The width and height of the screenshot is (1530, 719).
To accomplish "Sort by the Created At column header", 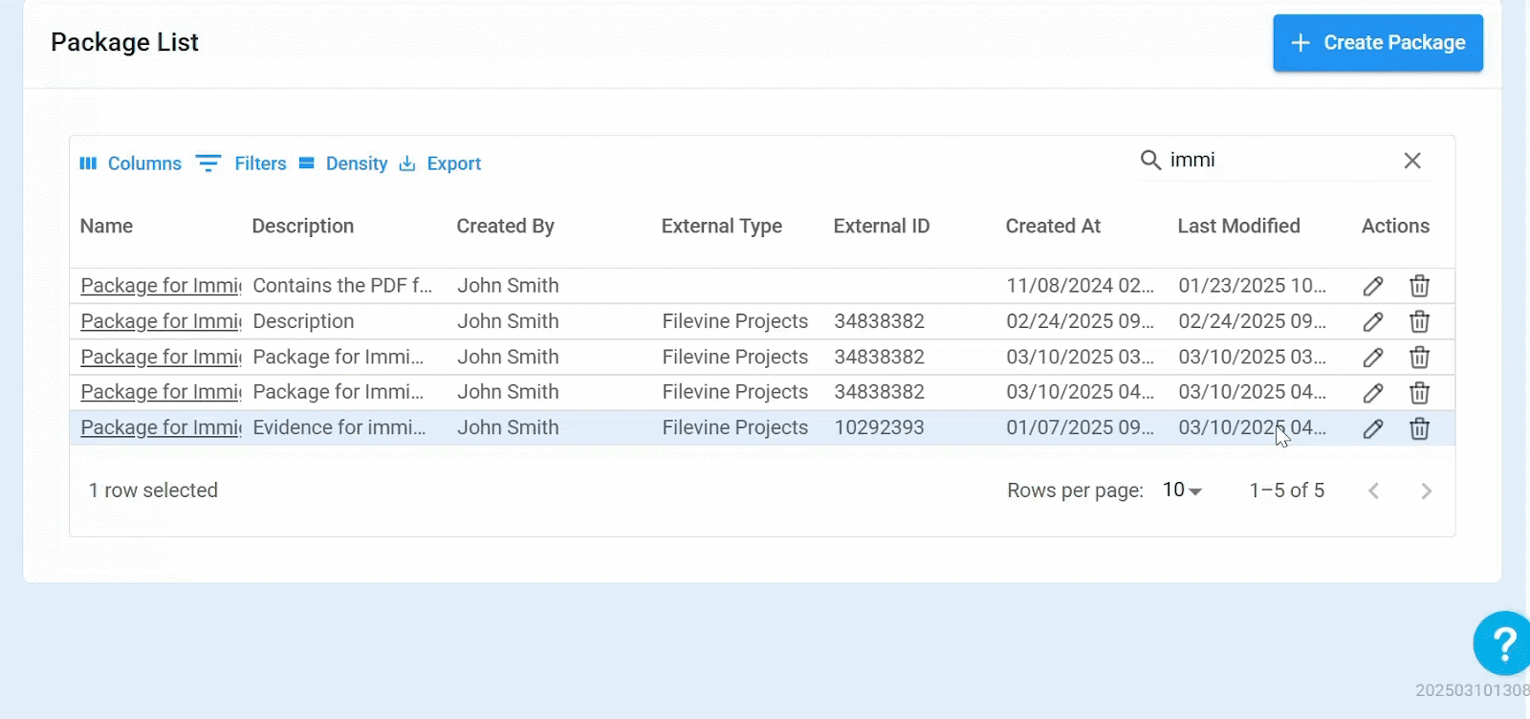I will tap(1053, 227).
